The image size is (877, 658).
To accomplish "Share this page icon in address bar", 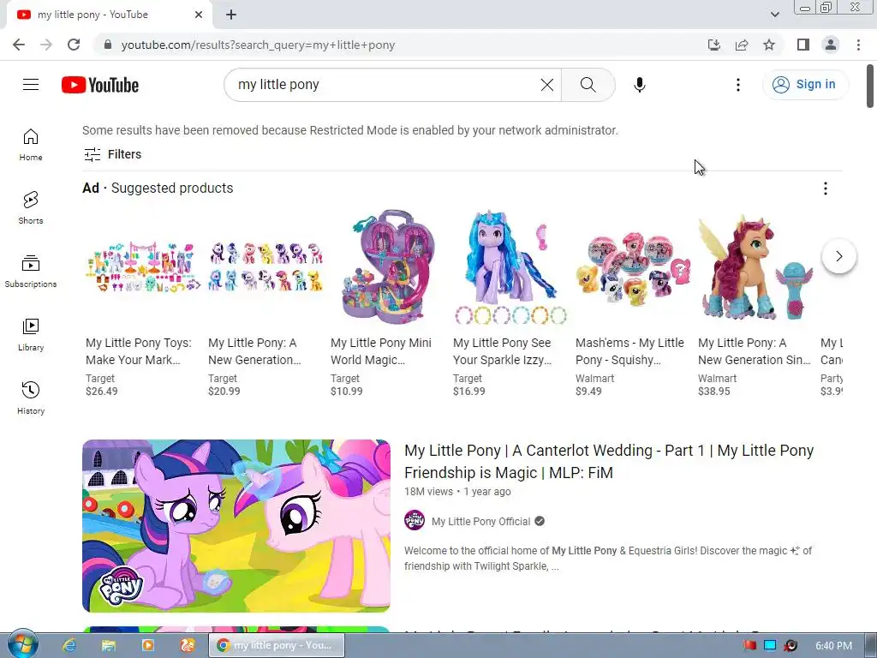I will click(742, 45).
